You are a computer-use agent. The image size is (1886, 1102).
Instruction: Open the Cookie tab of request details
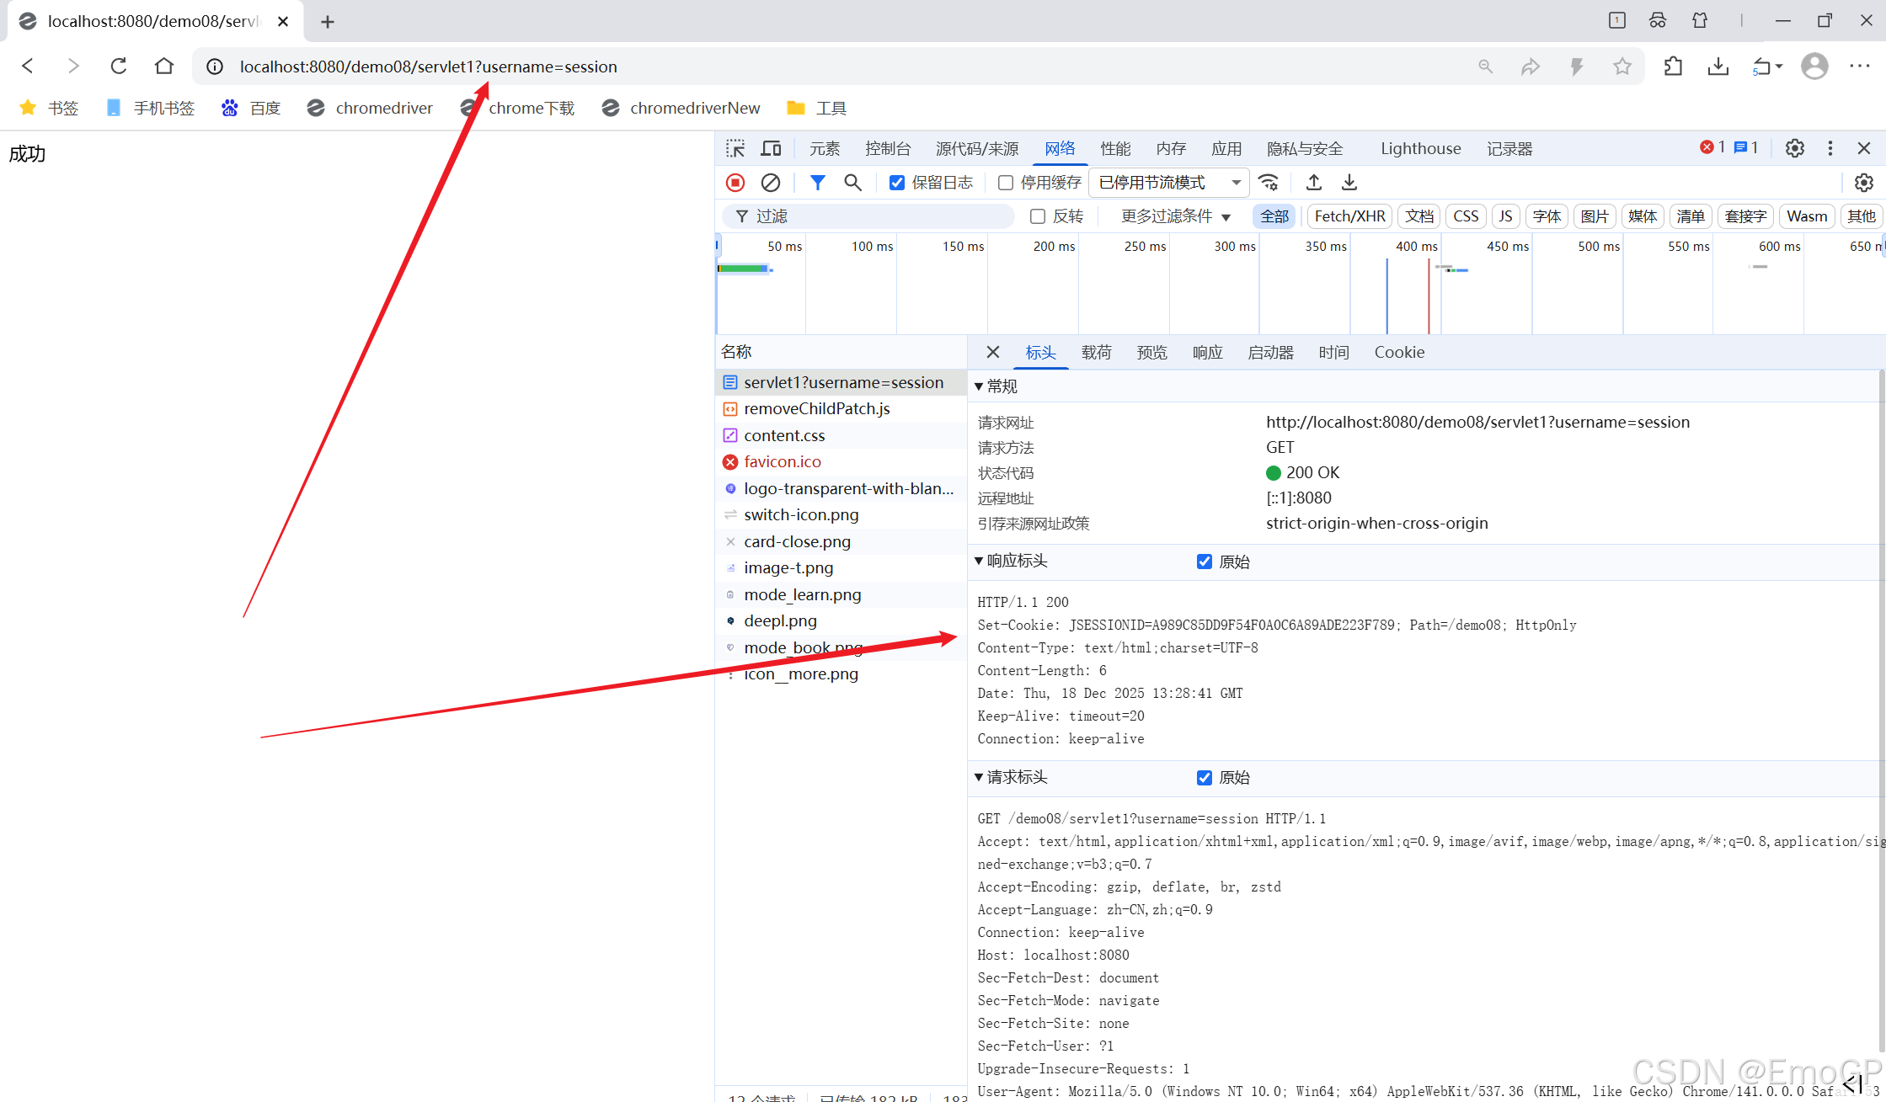1399,353
